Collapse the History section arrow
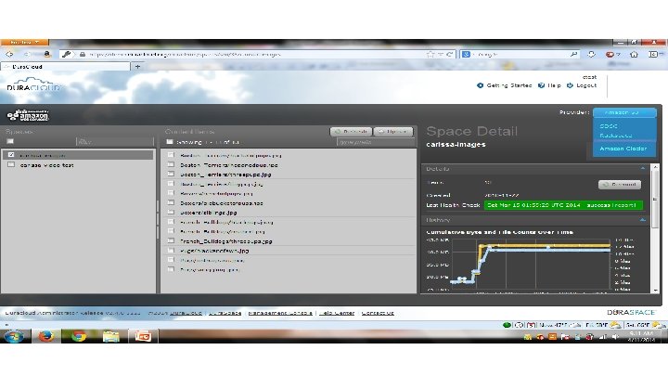The height and width of the screenshot is (376, 668). click(x=642, y=220)
